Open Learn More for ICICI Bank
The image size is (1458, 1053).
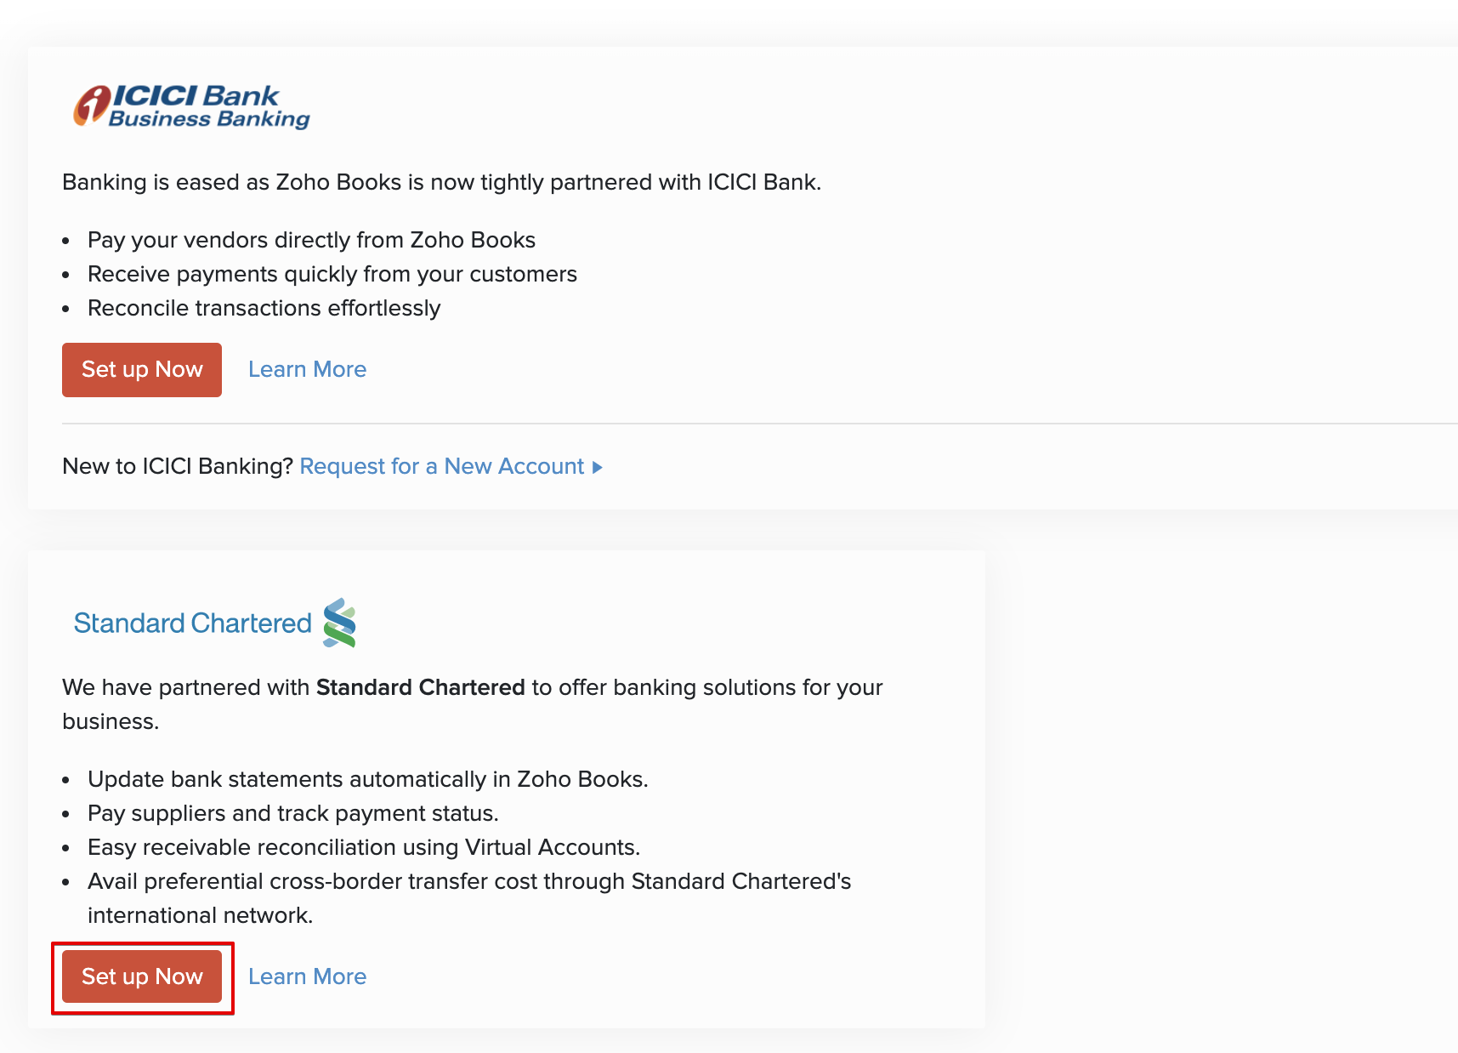coord(307,369)
